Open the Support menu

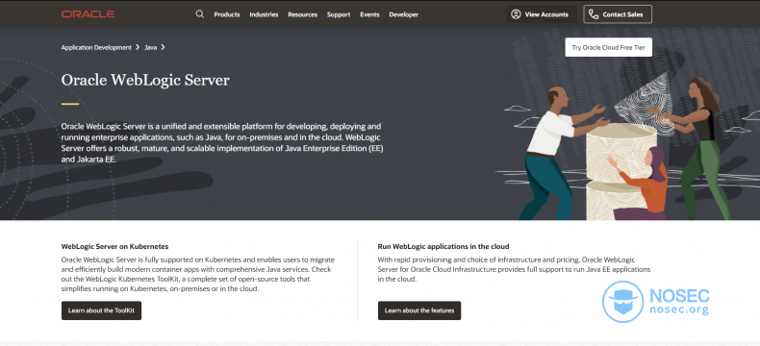tap(339, 14)
